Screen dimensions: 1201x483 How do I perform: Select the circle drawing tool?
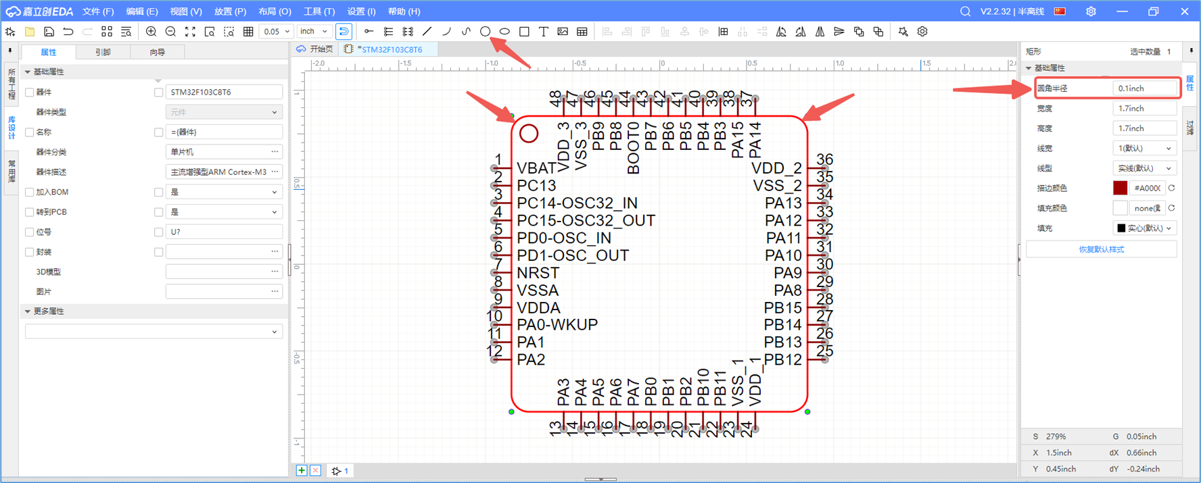pyautogui.click(x=485, y=32)
